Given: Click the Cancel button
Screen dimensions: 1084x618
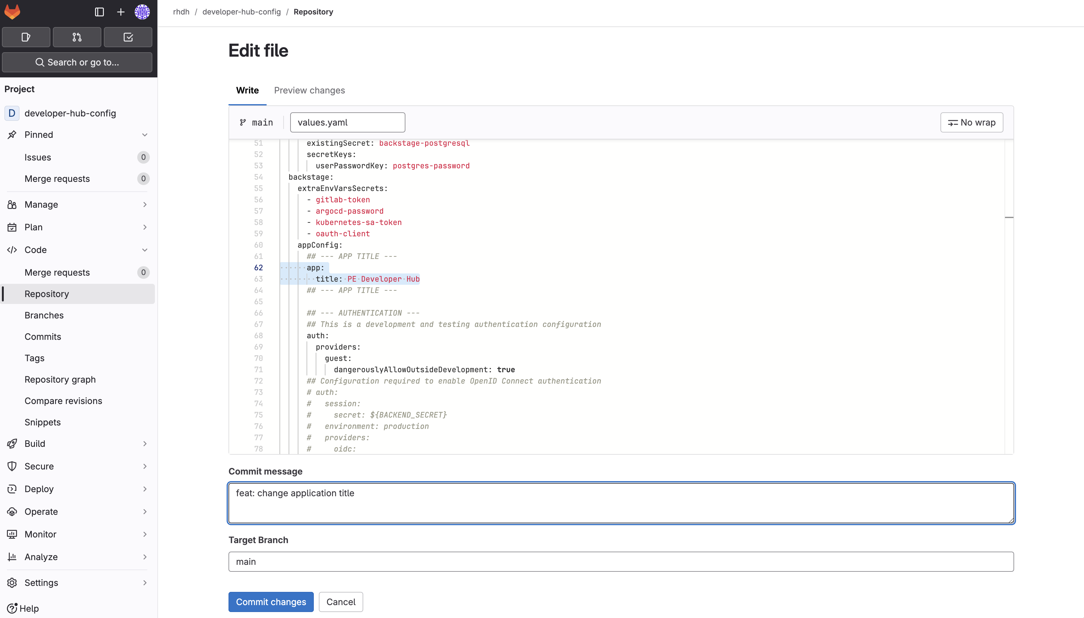Looking at the screenshot, I should point(341,602).
